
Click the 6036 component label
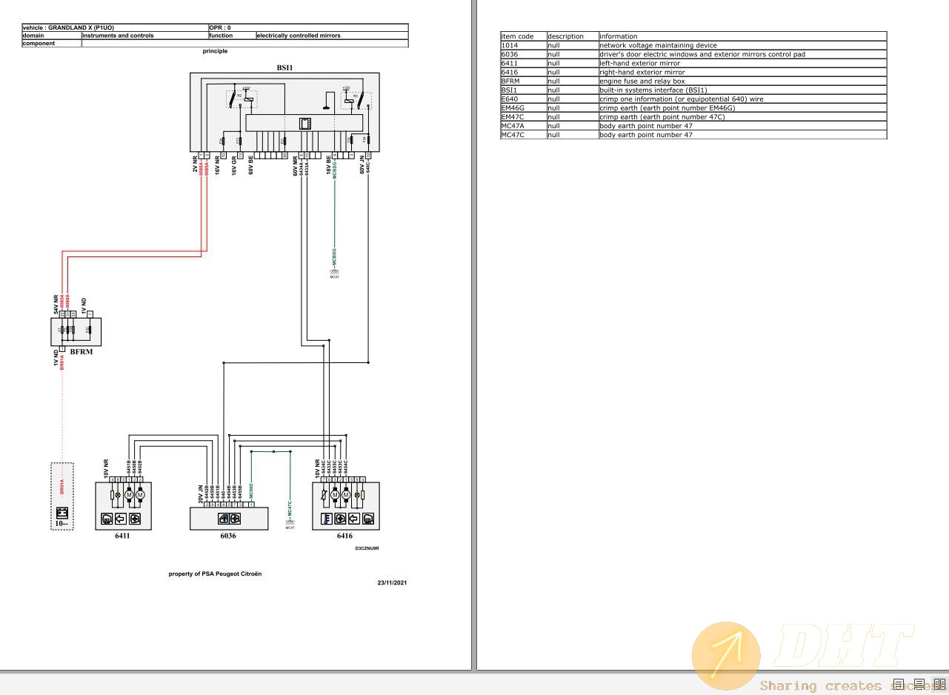coord(228,536)
